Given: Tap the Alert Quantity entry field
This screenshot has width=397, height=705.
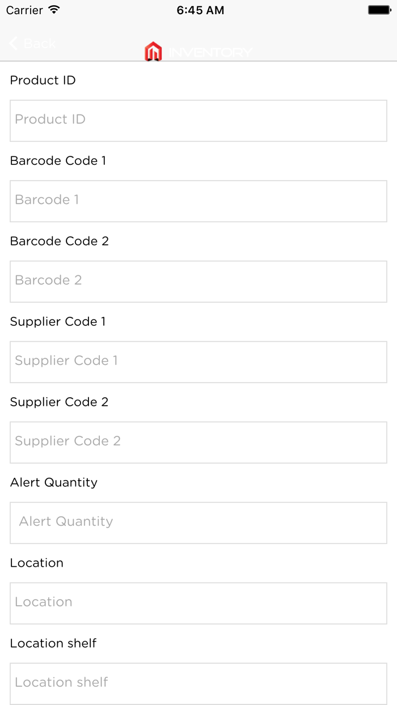Looking at the screenshot, I should click(198, 523).
